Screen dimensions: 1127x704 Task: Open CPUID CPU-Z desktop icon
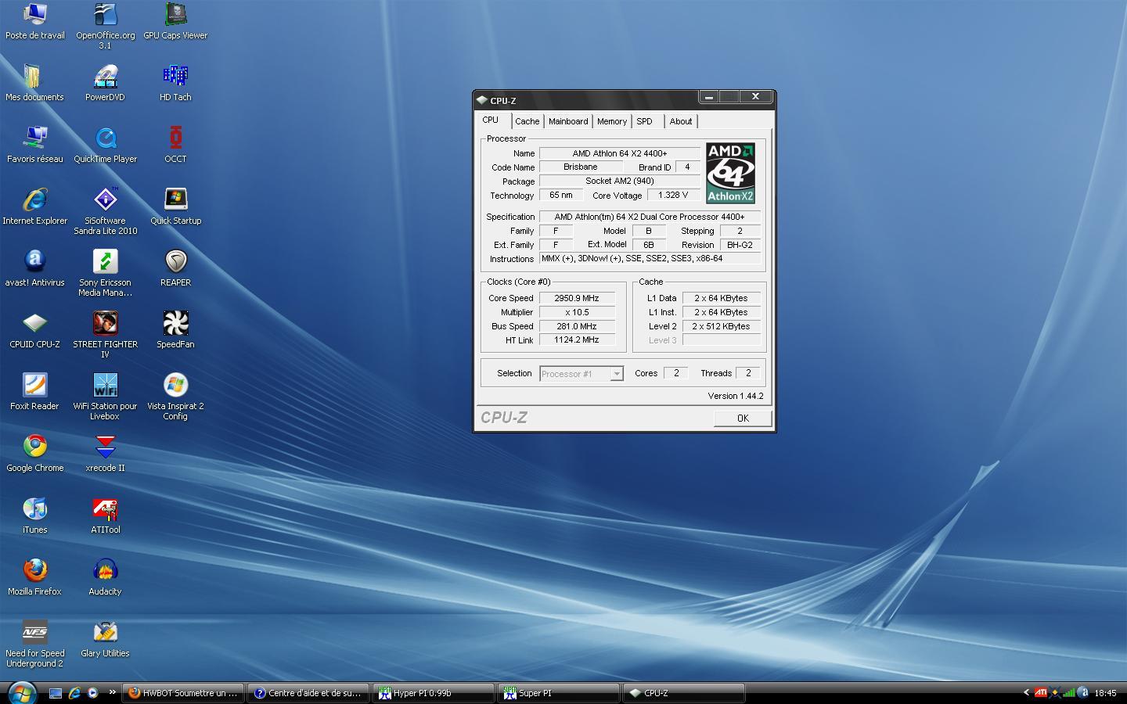click(x=35, y=330)
